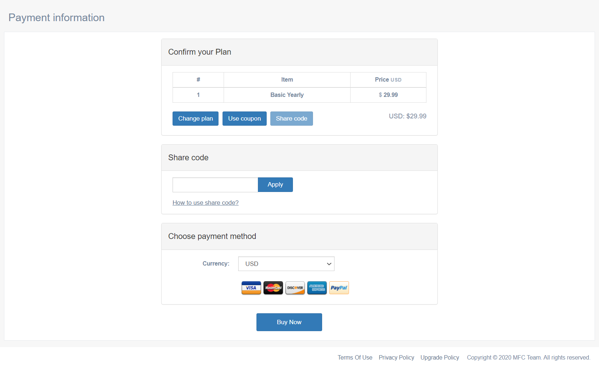
Task: Click the $ 29.99 price cell
Action: 388,95
